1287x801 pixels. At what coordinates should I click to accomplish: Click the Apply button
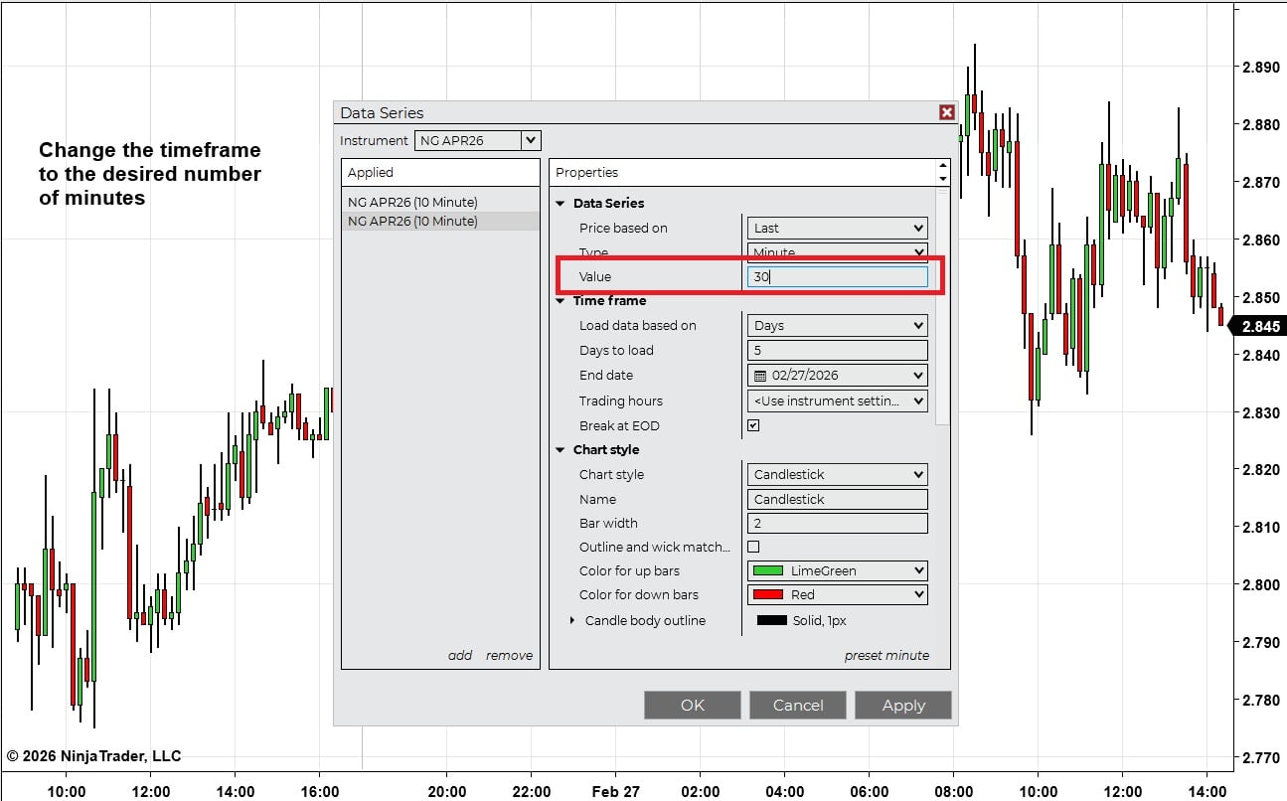pos(902,705)
